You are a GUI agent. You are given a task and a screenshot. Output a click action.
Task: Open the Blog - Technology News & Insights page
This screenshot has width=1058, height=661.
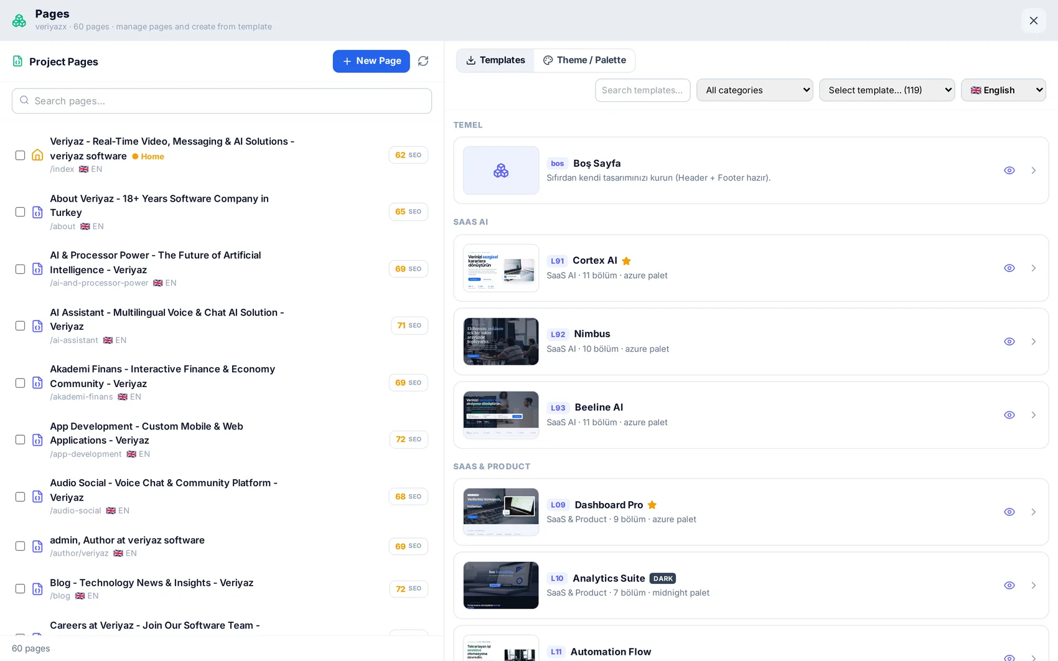tap(152, 583)
